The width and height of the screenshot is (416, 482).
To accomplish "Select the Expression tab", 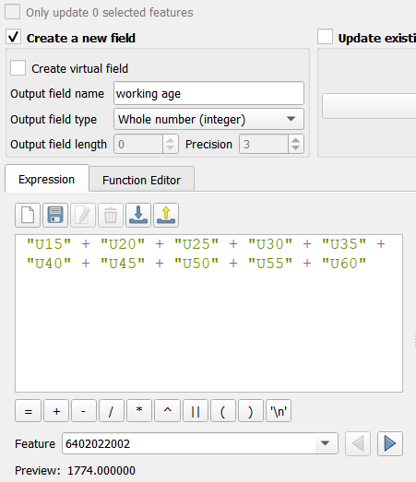I will [x=47, y=179].
